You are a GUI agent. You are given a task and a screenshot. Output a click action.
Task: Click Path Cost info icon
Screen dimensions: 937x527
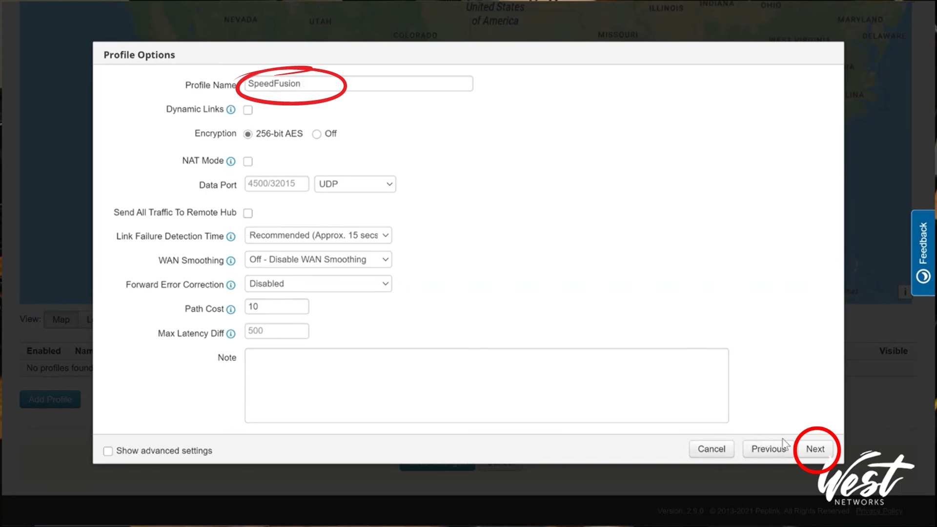click(231, 309)
